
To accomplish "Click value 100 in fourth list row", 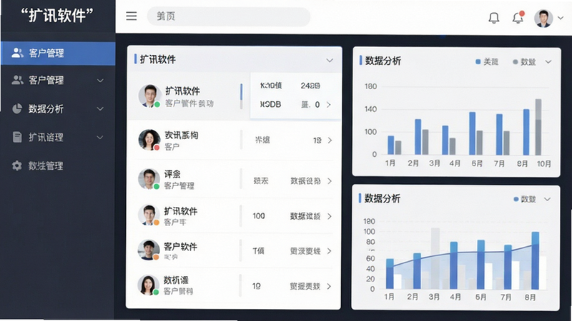I will point(259,216).
